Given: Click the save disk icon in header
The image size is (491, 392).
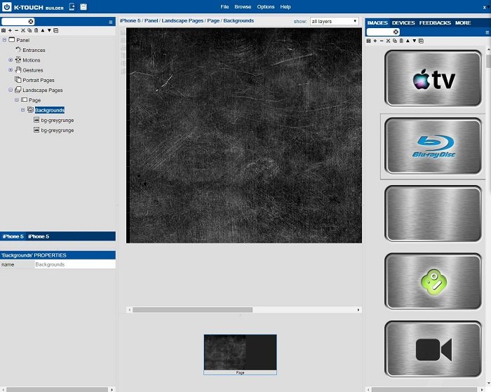Looking at the screenshot, I should coord(83,6).
